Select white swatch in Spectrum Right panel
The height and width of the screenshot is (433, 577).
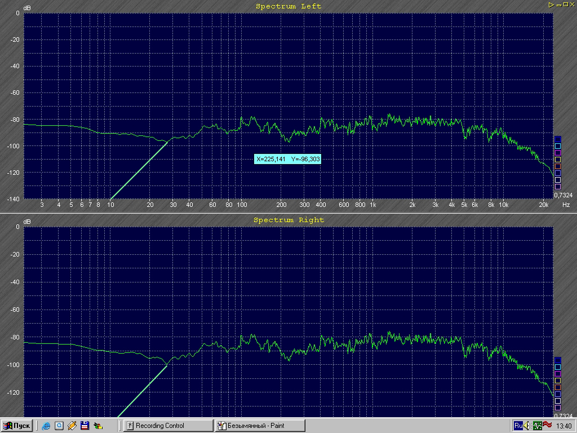pyautogui.click(x=558, y=400)
